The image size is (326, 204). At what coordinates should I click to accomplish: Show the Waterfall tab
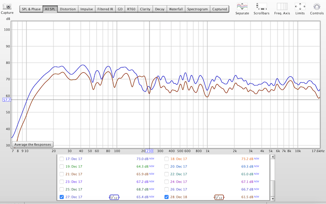point(176,9)
